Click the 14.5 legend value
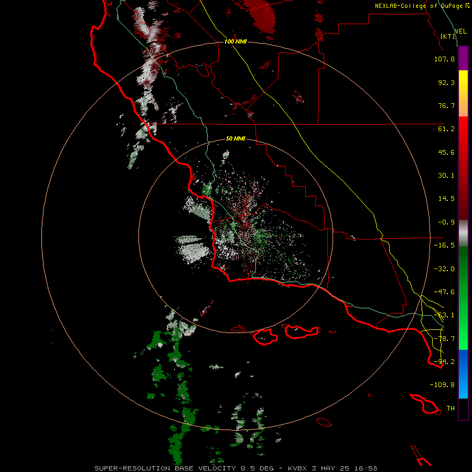This screenshot has height=472, width=472. pyautogui.click(x=446, y=199)
